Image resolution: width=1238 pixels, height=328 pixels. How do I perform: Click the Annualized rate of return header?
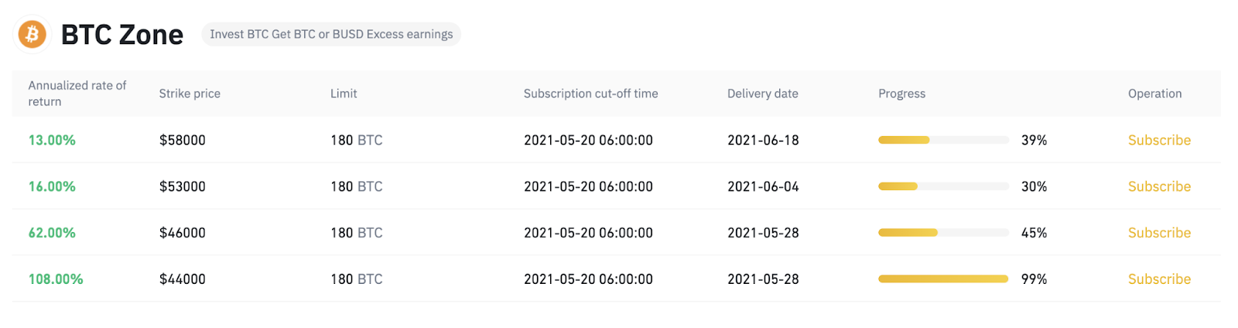pos(77,94)
